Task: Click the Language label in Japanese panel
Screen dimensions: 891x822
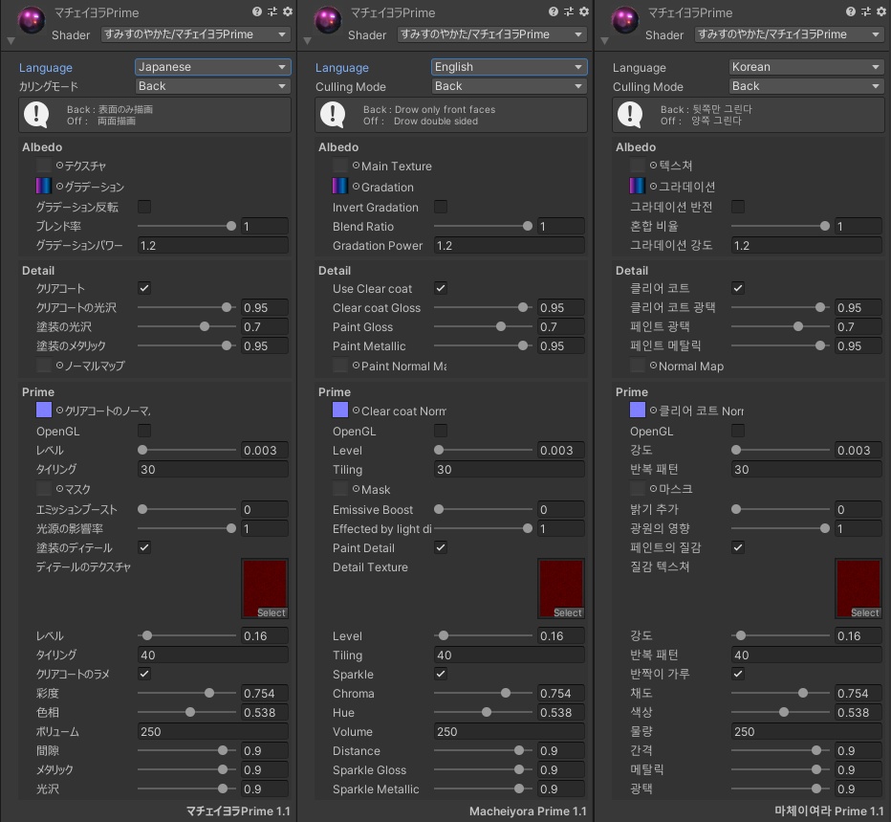Action: pyautogui.click(x=46, y=68)
